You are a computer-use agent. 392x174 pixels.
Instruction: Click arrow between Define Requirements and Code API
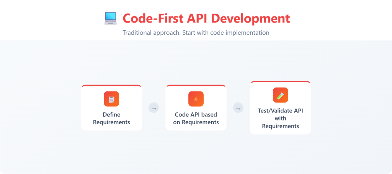[154, 108]
